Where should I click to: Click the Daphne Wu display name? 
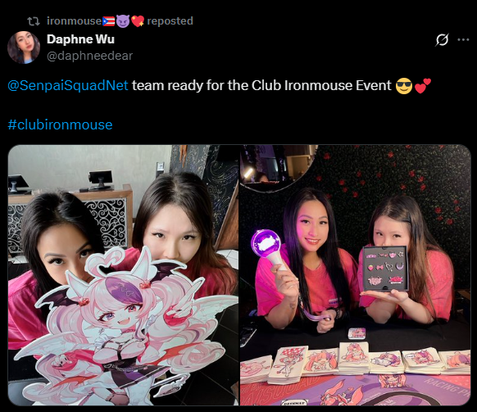(80, 39)
